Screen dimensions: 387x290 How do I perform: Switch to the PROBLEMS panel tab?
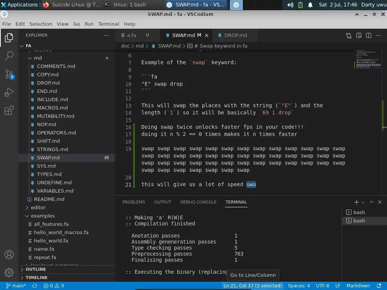[134, 202]
